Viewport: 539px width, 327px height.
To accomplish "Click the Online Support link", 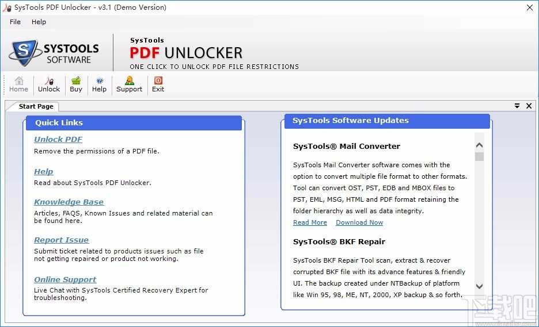I will click(x=65, y=279).
